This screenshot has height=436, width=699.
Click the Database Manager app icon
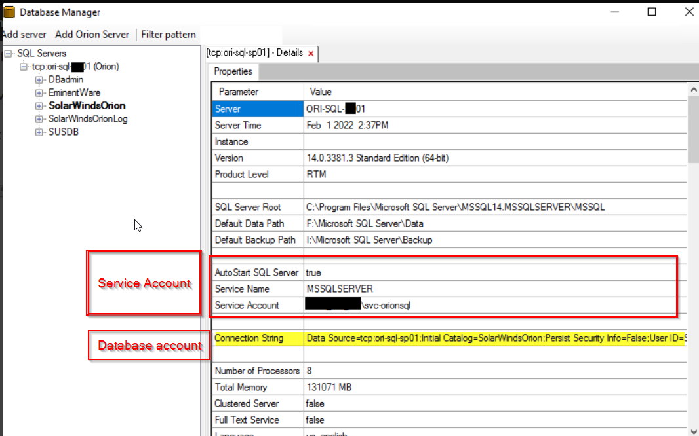(x=9, y=12)
